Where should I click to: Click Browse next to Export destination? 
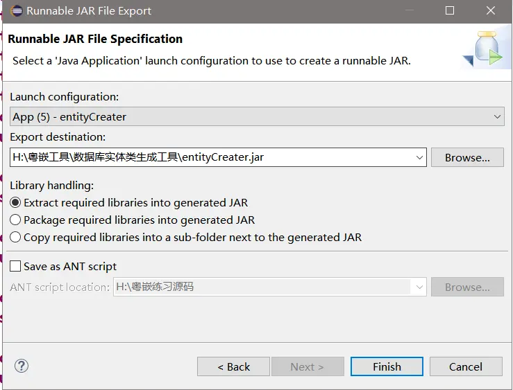467,157
